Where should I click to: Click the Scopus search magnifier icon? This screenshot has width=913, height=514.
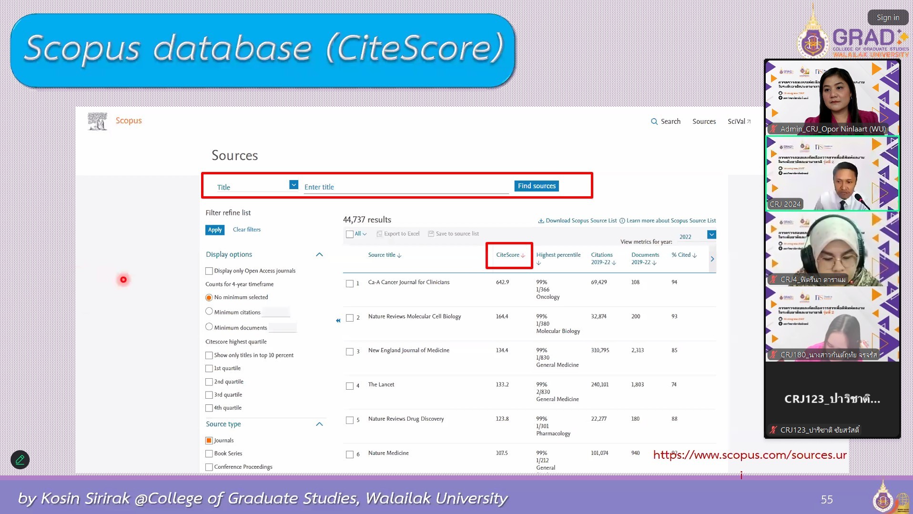coord(654,121)
